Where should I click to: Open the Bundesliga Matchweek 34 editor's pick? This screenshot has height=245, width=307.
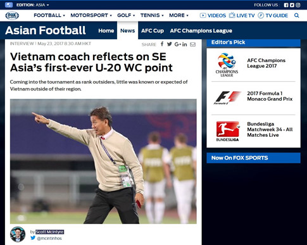point(253,131)
